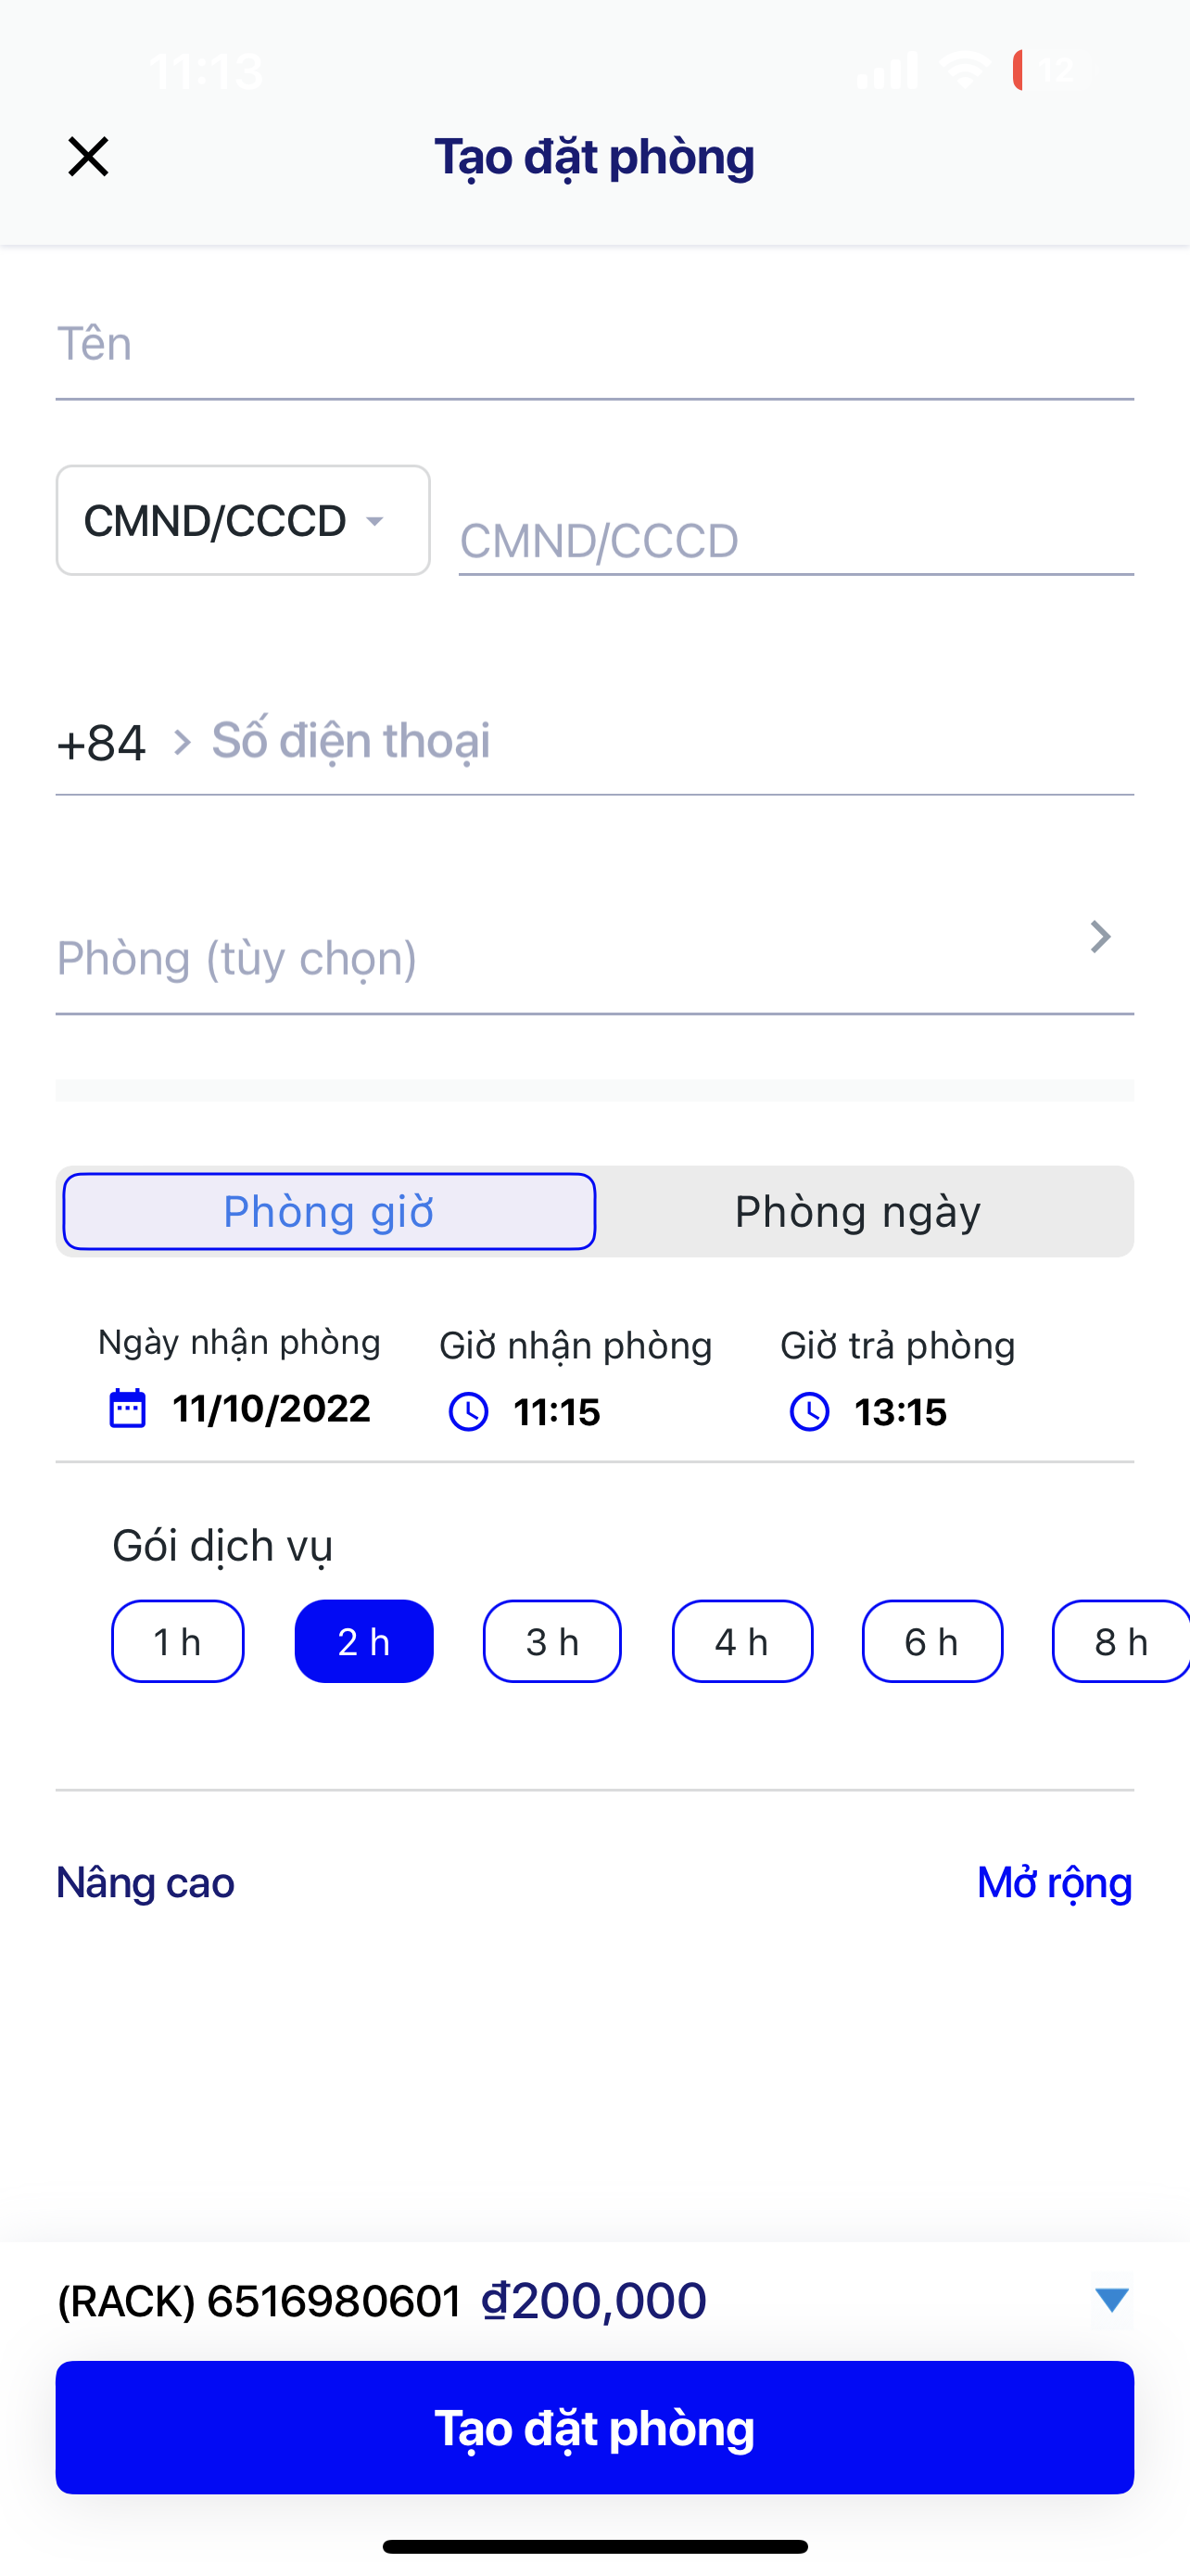Open room selection via the right chevron
The image size is (1190, 2576).
pos(1100,937)
